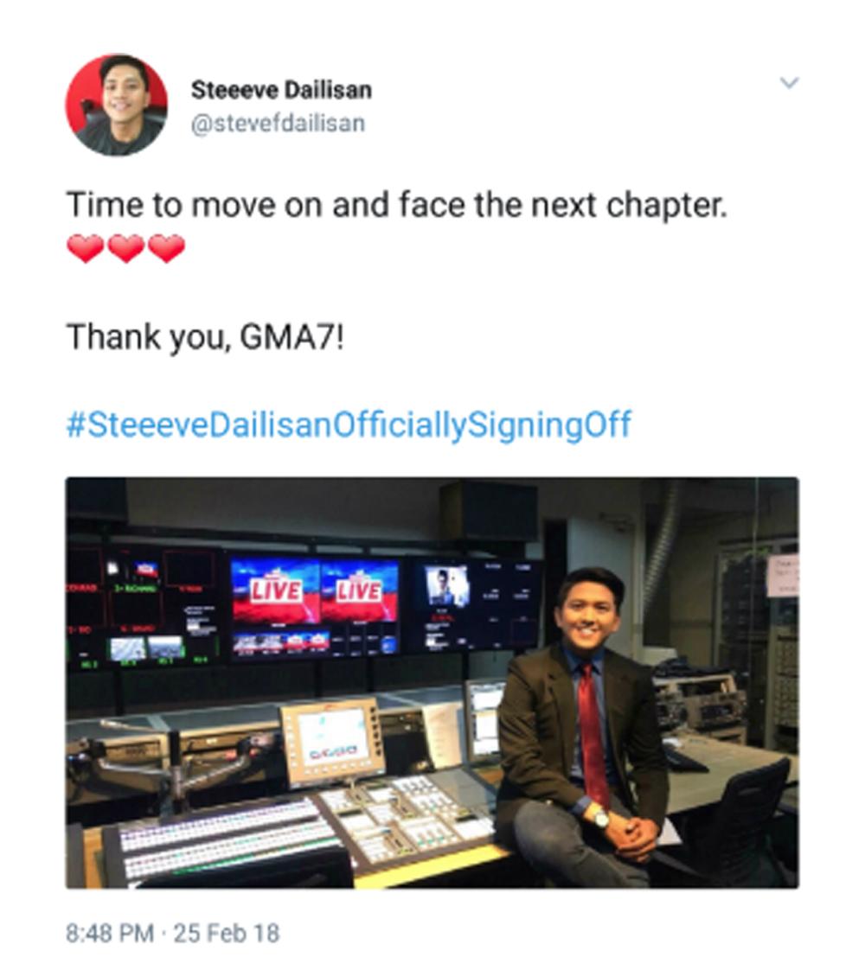Click the 'Thank you, GMA7!' text line

(x=205, y=338)
